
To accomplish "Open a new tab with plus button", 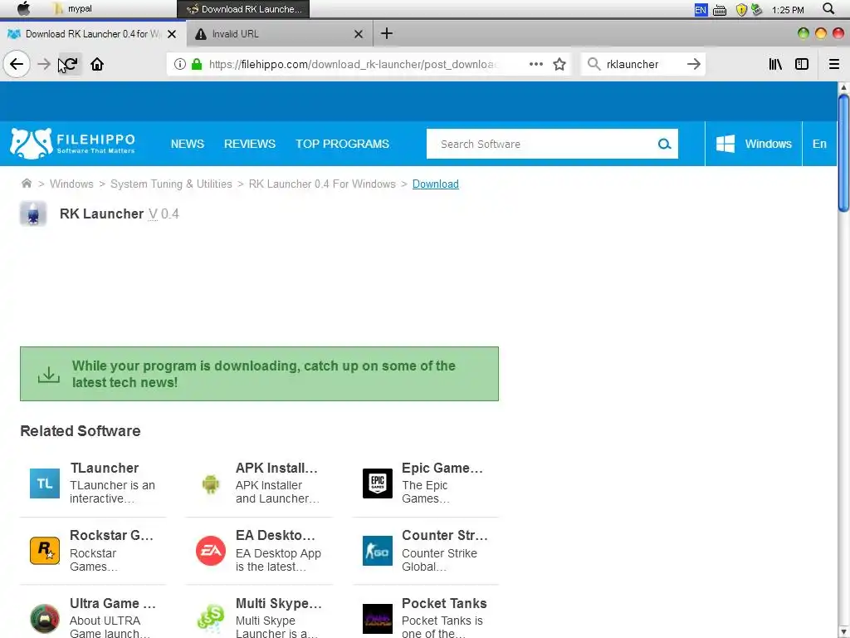I will (x=387, y=33).
